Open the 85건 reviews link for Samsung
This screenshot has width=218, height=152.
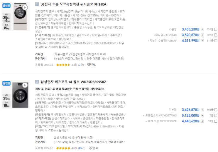pos(81,148)
